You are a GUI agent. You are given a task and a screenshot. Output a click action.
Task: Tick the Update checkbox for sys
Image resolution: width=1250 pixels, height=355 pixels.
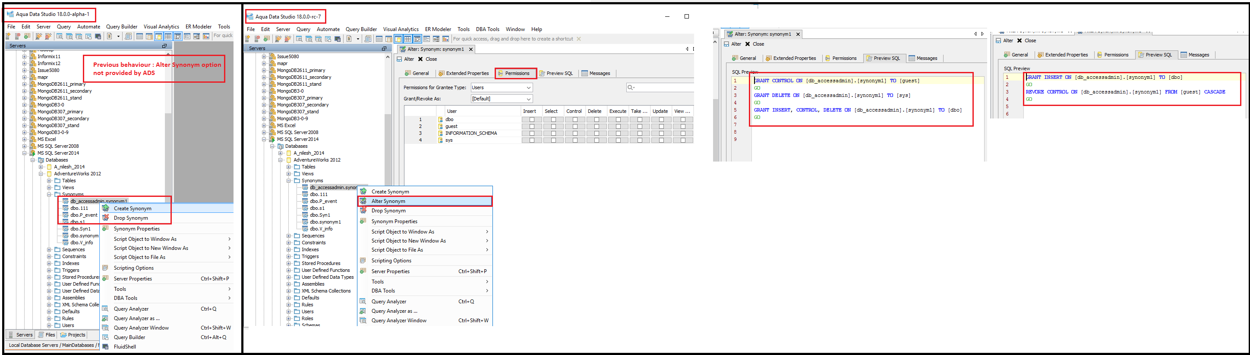click(661, 140)
